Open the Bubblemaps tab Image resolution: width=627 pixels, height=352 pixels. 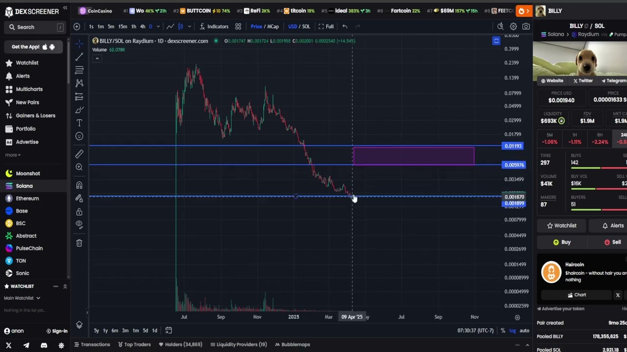click(292, 345)
